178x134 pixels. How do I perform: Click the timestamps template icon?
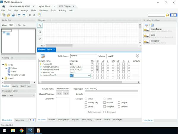[146, 30]
